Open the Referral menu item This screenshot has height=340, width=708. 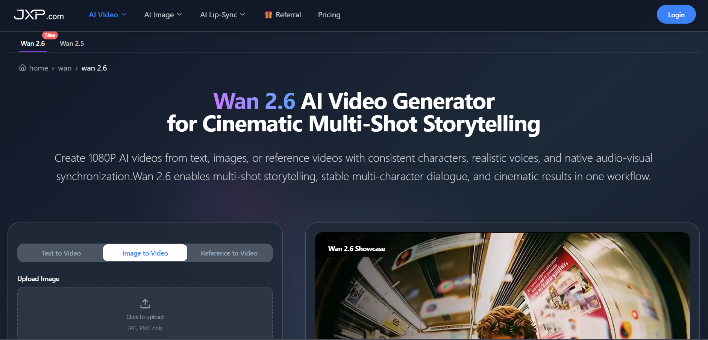point(288,15)
